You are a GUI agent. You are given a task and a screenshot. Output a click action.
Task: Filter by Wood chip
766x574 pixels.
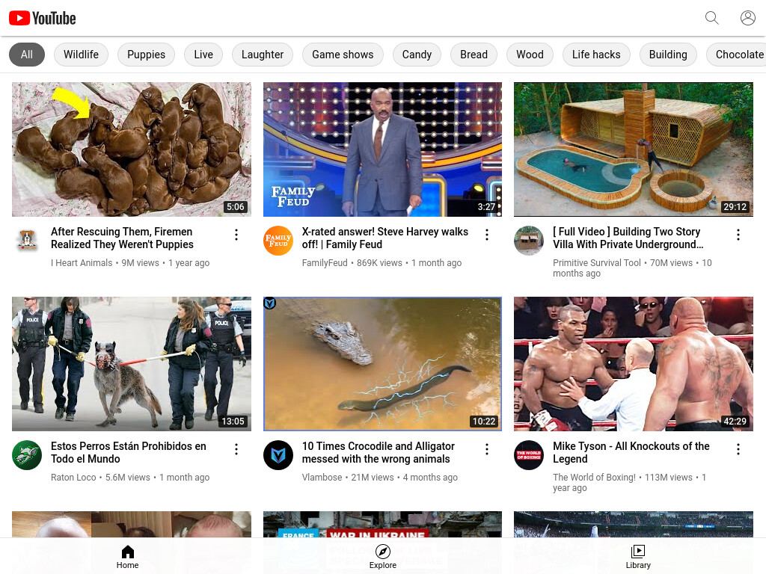coord(530,55)
